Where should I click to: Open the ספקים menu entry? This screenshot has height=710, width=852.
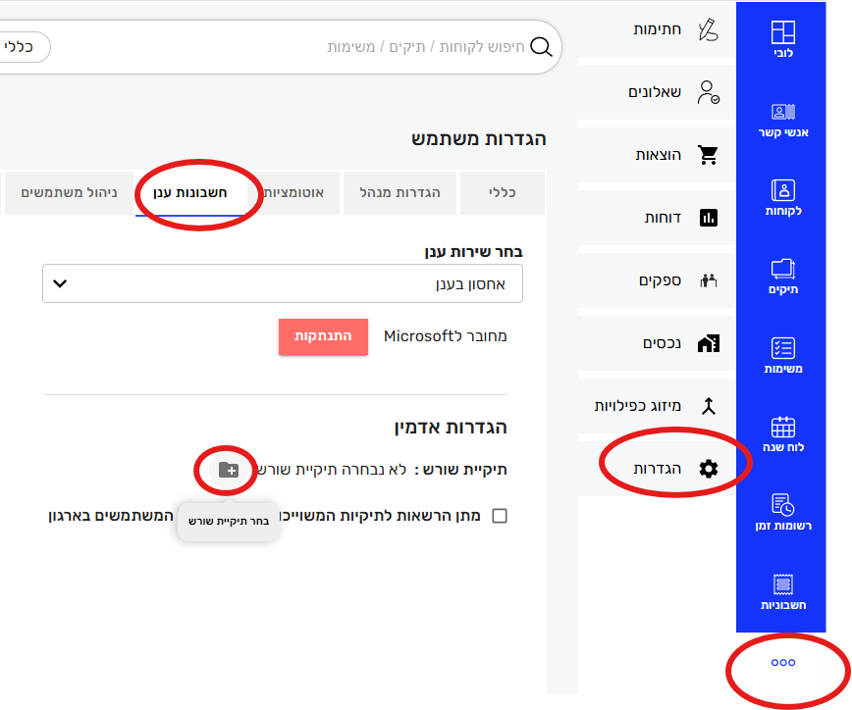(x=657, y=280)
